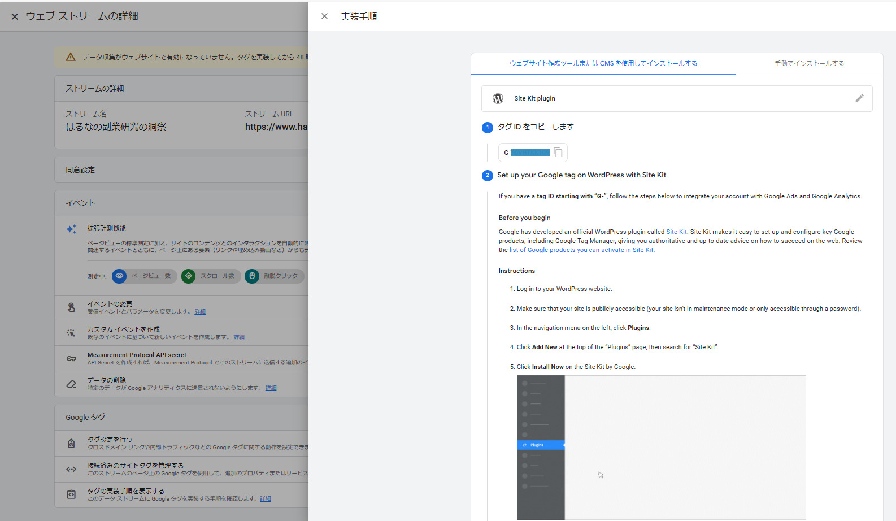Click the Google タグ section heading

point(85,417)
